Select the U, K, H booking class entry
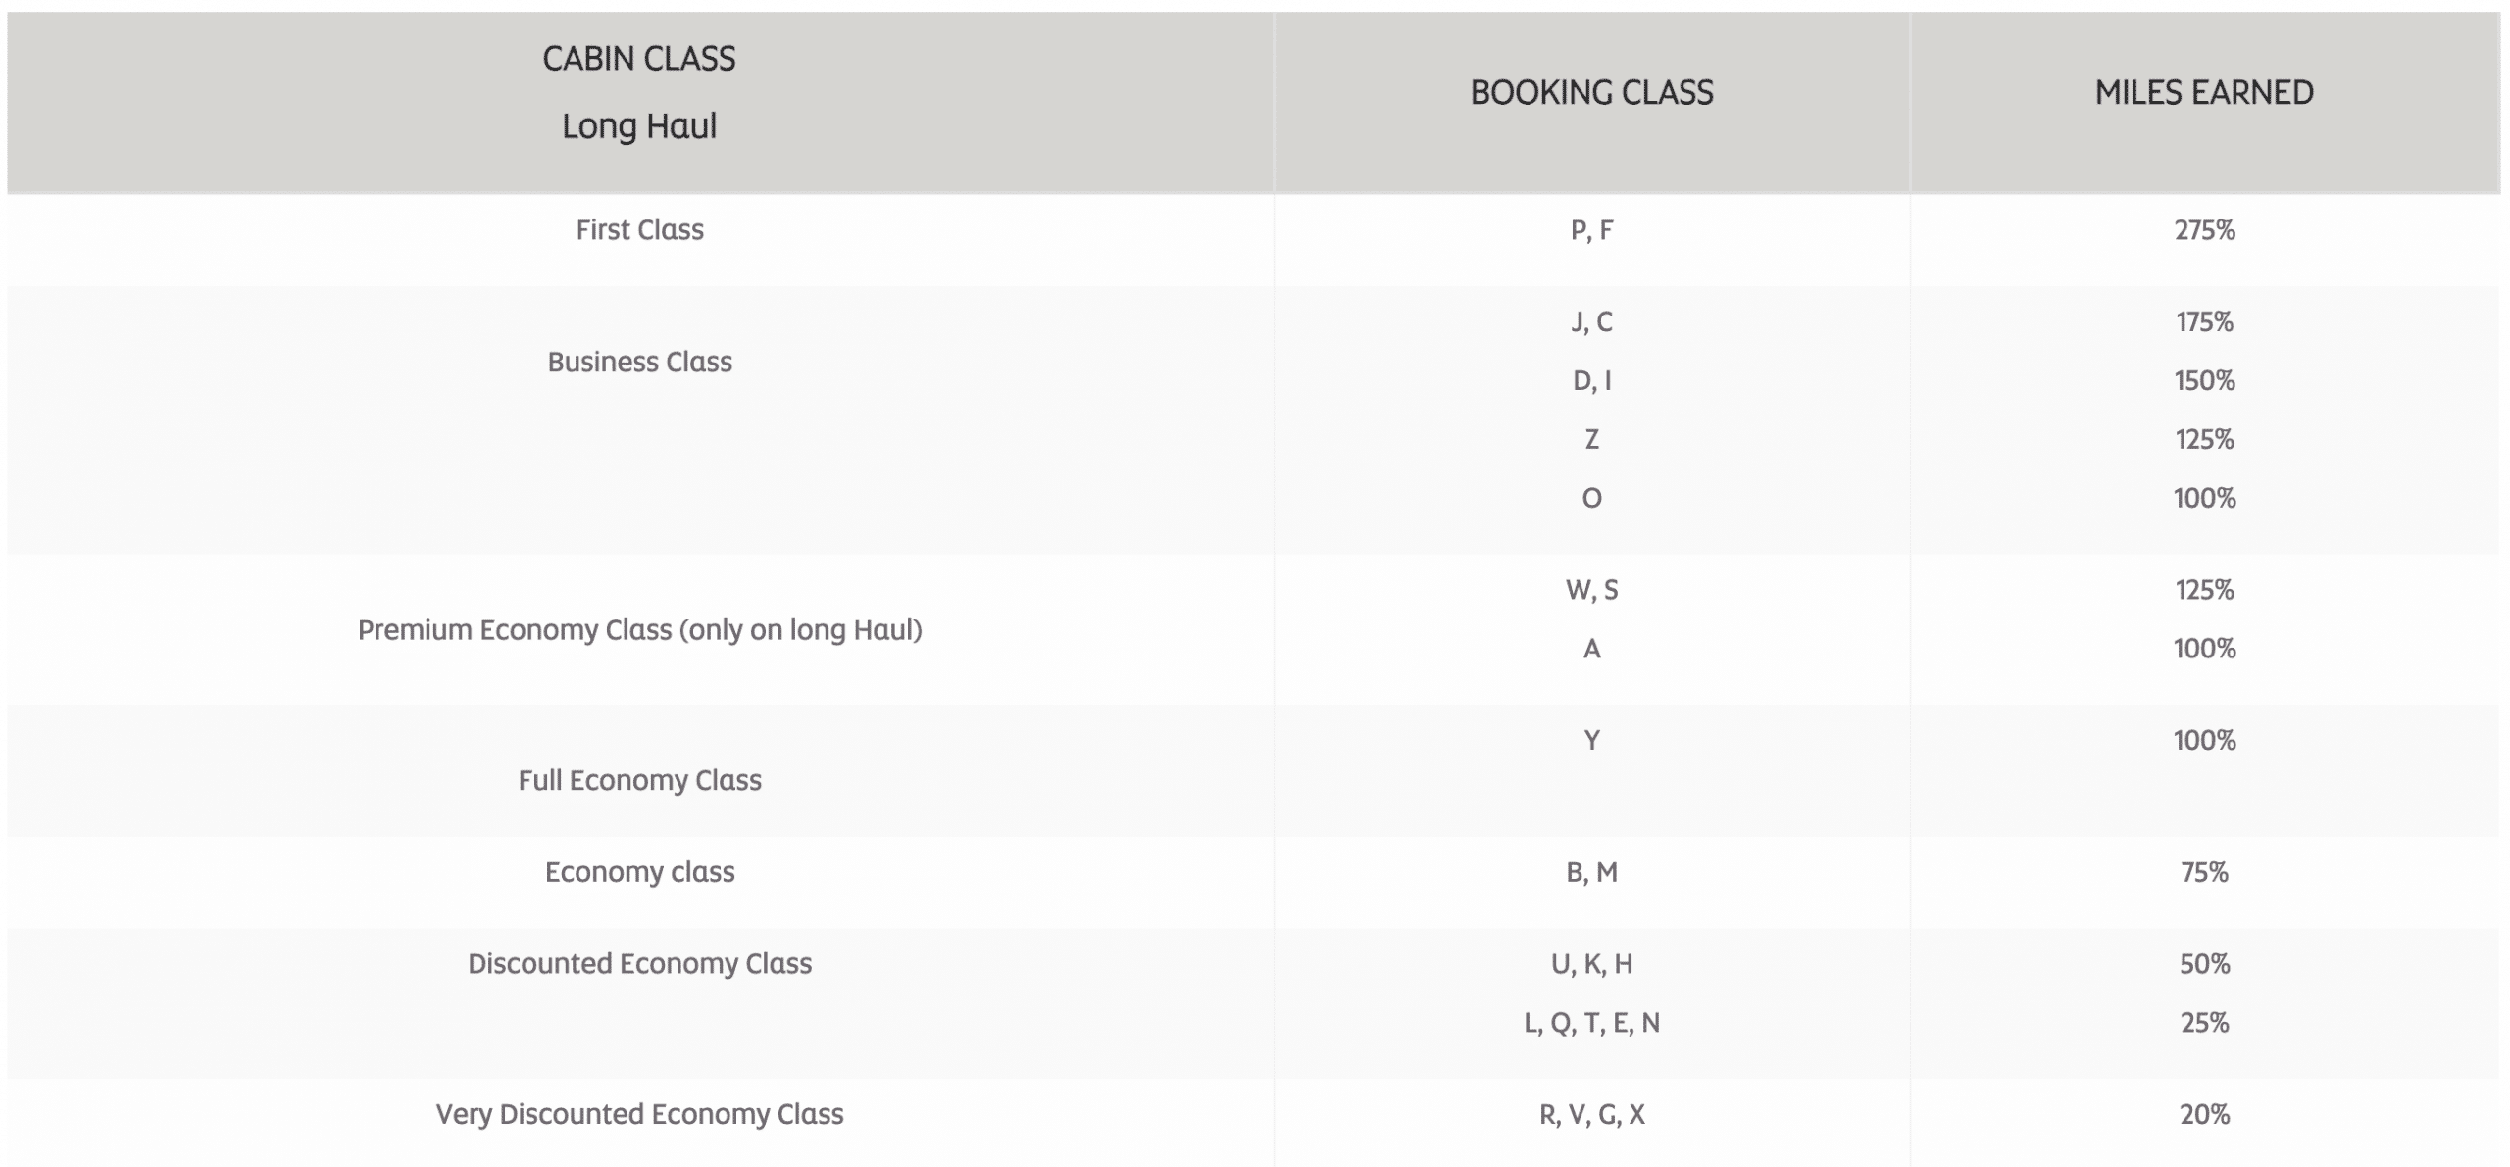 [1591, 965]
